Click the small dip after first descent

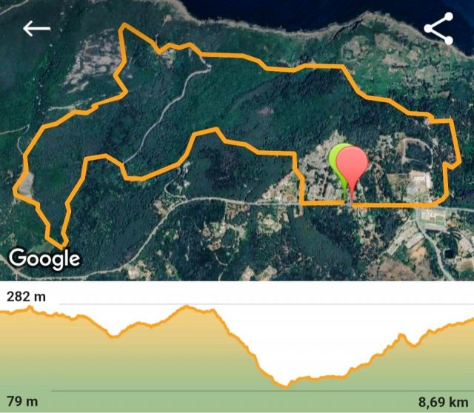click(x=114, y=336)
